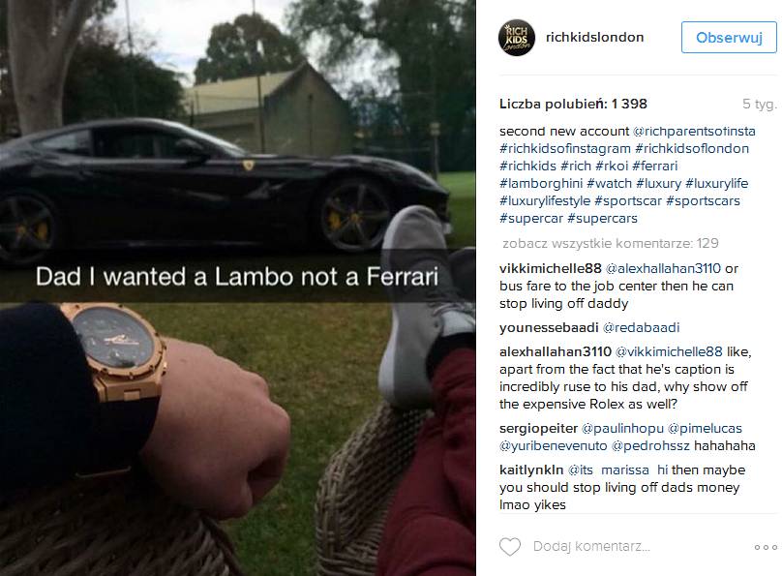Open the #lamborghini hashtag
This screenshot has width=782, height=576.
pyautogui.click(x=541, y=184)
